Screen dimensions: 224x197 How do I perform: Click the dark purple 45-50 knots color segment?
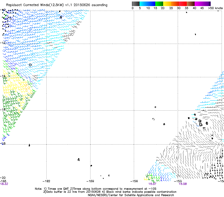pos(206,4)
